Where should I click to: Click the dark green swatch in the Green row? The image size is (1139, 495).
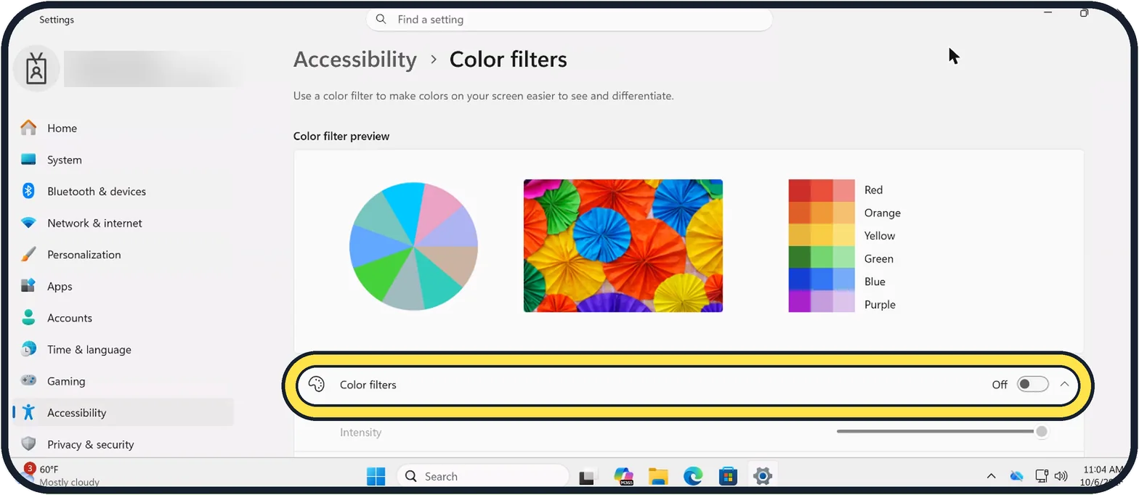800,258
